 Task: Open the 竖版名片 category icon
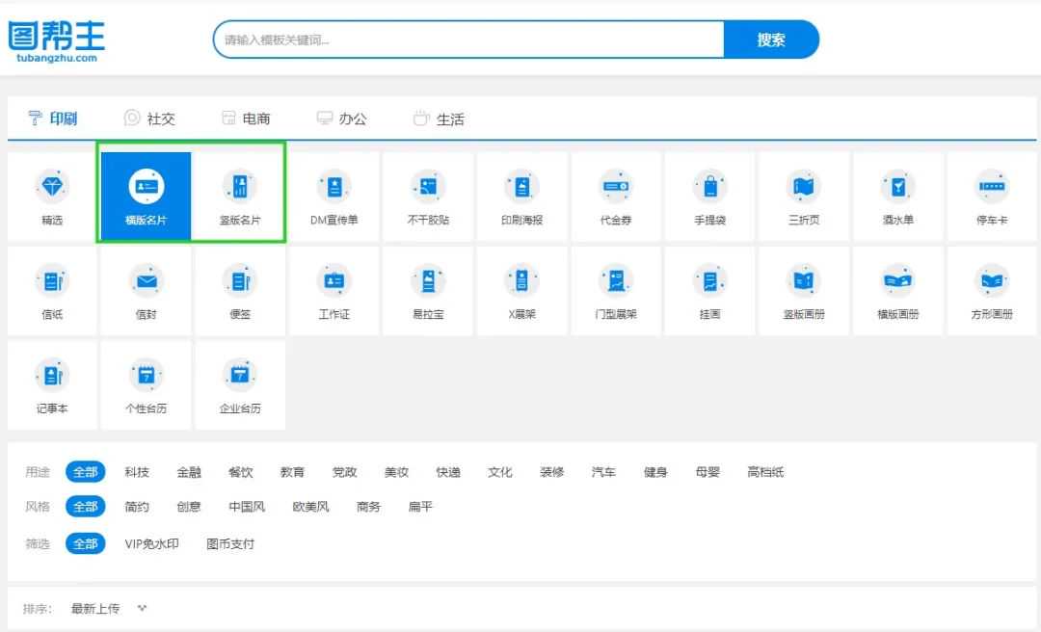point(240,186)
